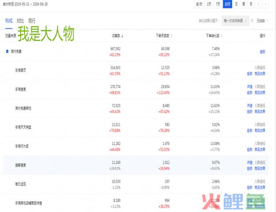Select the 月 granularity button
The image size is (276, 212).
(x=251, y=4)
